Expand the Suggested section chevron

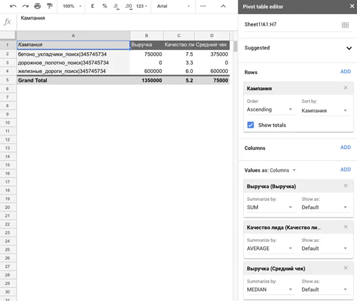pos(349,48)
